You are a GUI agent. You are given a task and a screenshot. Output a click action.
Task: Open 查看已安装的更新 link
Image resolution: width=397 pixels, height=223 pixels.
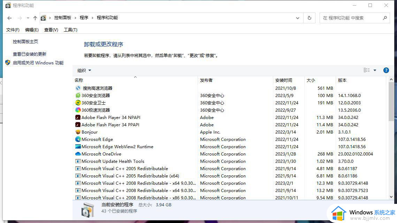click(30, 54)
